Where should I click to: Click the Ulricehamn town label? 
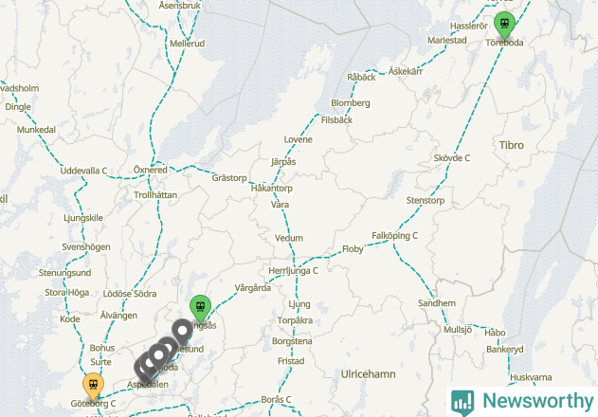tap(368, 374)
